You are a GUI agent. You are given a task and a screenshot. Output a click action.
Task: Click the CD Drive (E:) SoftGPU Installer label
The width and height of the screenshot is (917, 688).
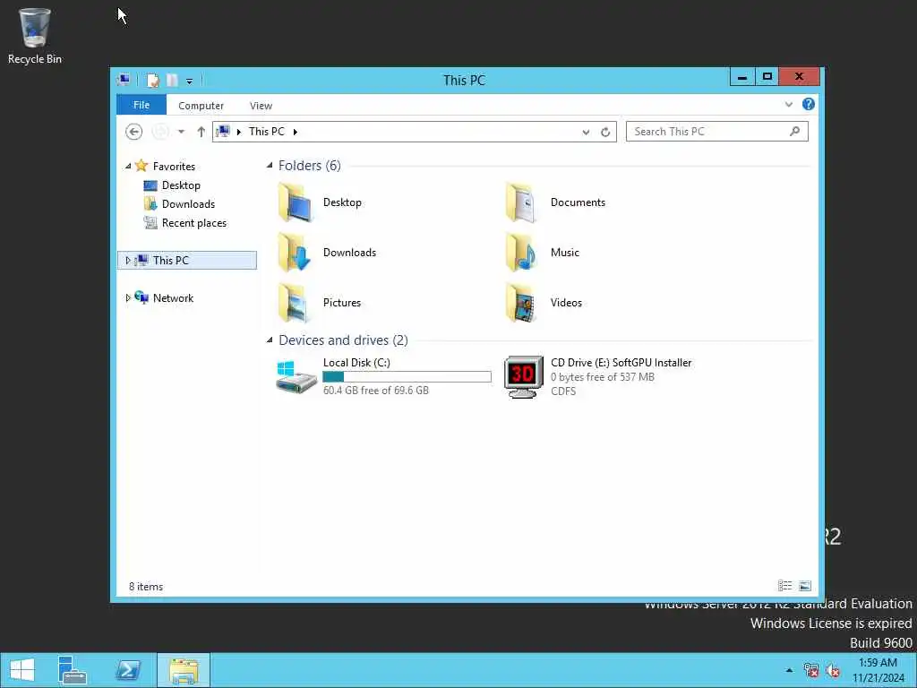point(621,363)
